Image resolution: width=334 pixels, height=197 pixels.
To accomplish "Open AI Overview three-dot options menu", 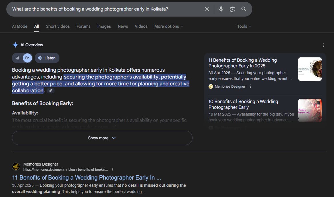I will 324,45.
